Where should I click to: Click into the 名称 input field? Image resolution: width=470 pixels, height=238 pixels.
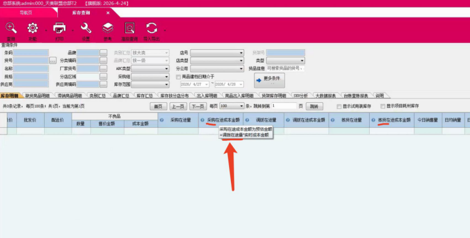(31, 69)
